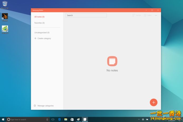The image size is (183, 122).
Task: Minimize the Samsung Notes window
Action: (146, 10)
